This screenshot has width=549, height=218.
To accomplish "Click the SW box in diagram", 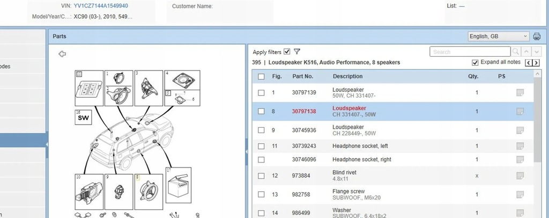I will click(83, 117).
